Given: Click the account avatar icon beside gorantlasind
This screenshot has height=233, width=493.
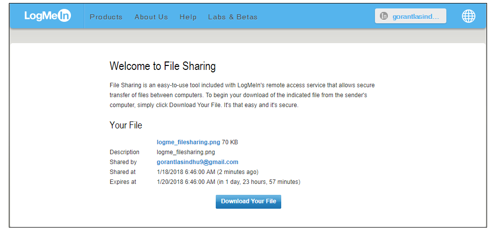Looking at the screenshot, I should pos(383,16).
